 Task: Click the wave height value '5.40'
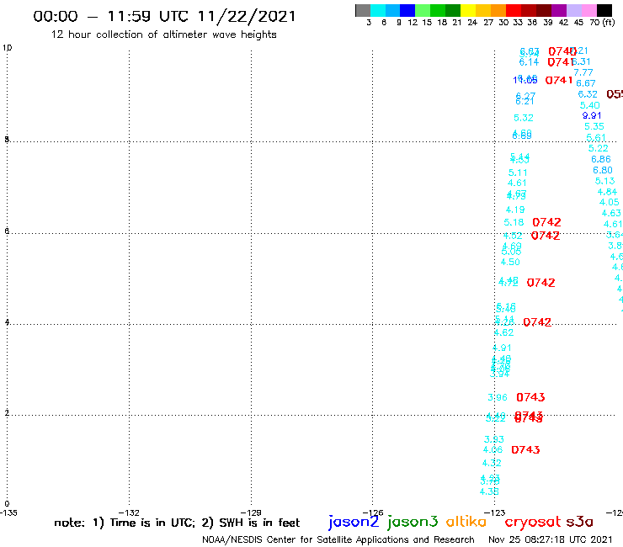point(589,105)
